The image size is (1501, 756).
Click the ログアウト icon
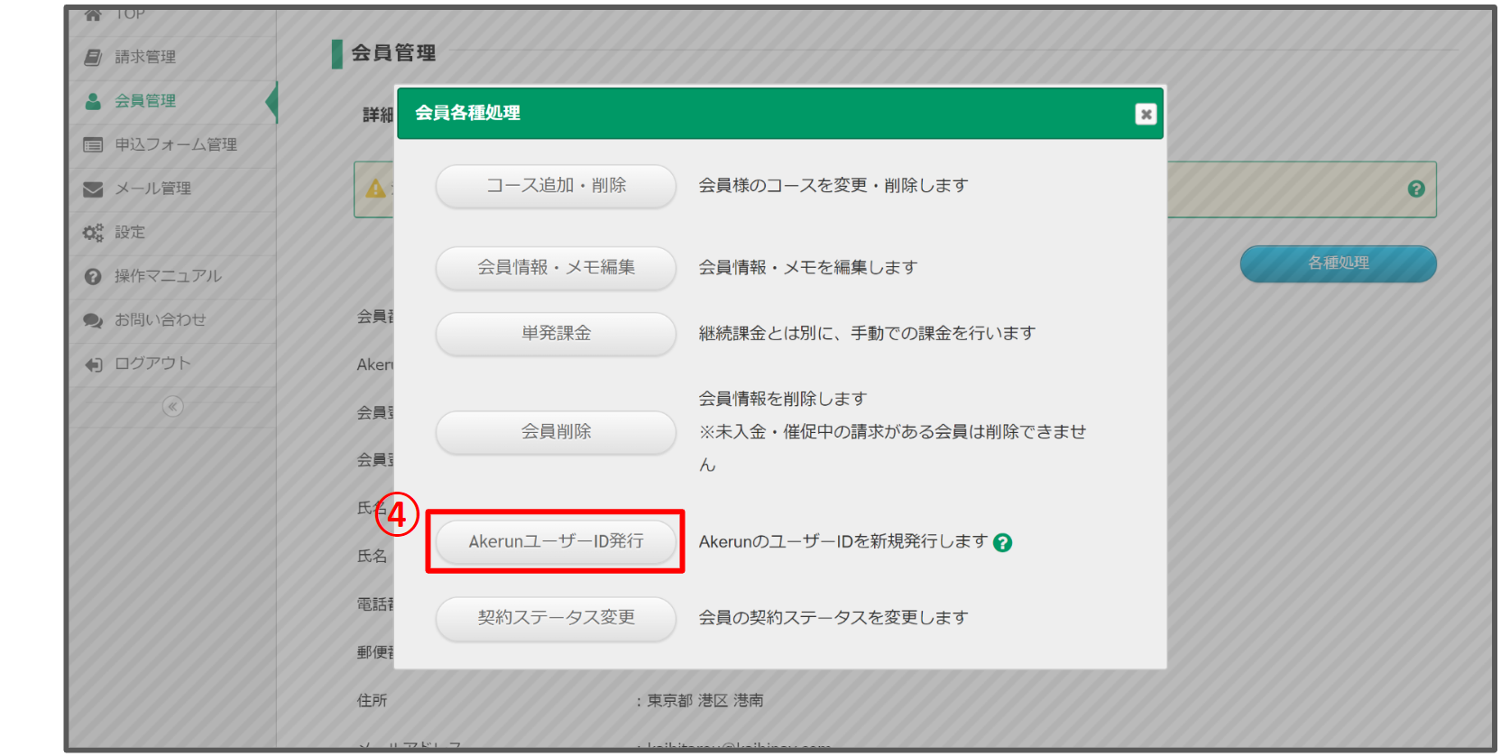click(93, 364)
